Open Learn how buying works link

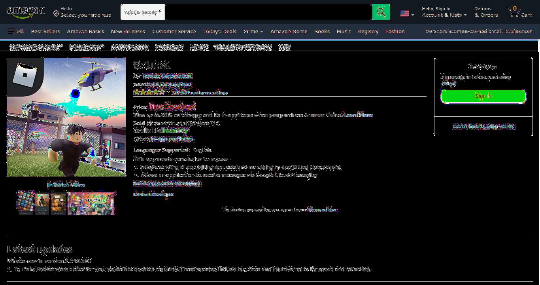(x=483, y=126)
